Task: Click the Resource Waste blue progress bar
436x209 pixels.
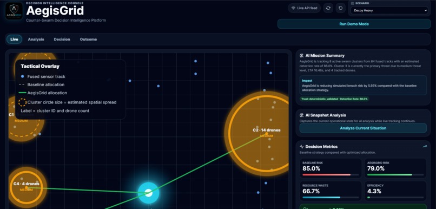Action: (x=331, y=197)
